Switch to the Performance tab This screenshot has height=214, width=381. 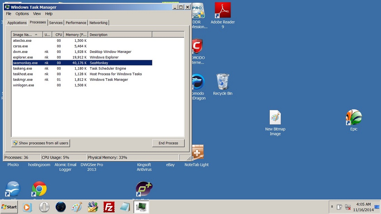(x=76, y=23)
